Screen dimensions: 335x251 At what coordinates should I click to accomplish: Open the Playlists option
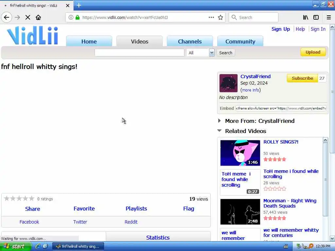pos(136,209)
